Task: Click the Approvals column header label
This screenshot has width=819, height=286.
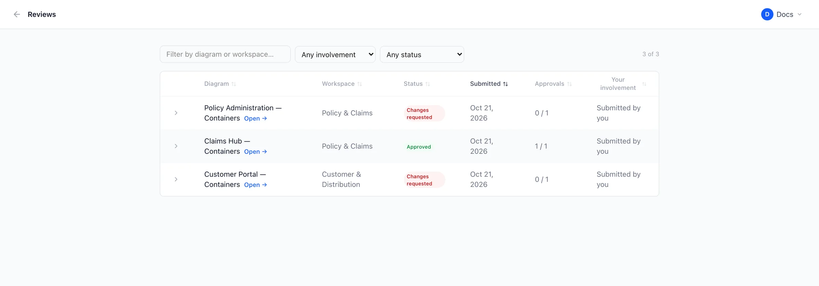Action: (x=549, y=84)
